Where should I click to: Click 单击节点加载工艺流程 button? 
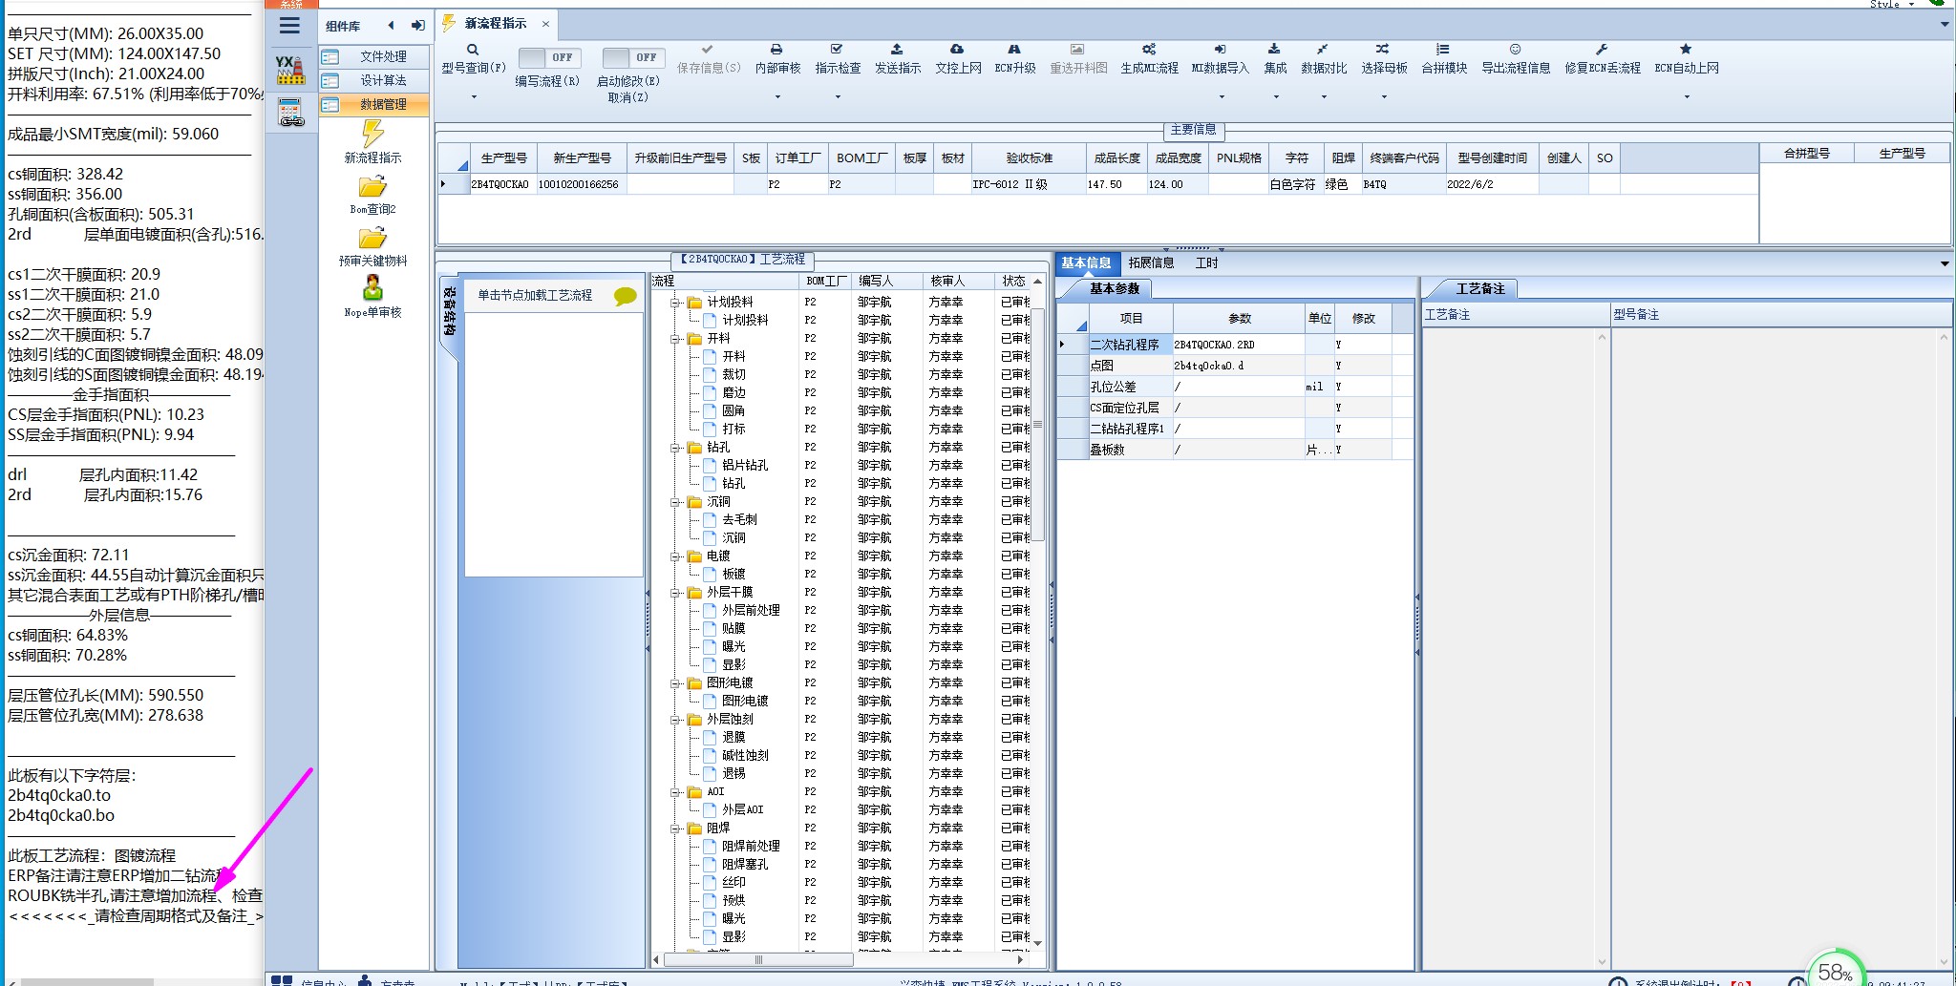click(x=535, y=296)
